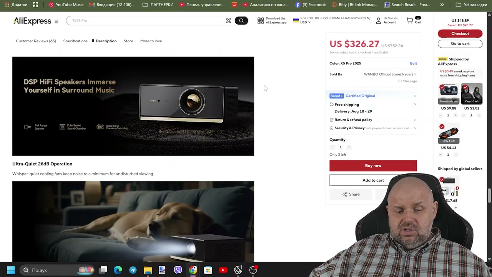This screenshot has height=277, width=492.
Task: Edit the X5 Pro 2025 color selection
Action: tap(413, 63)
